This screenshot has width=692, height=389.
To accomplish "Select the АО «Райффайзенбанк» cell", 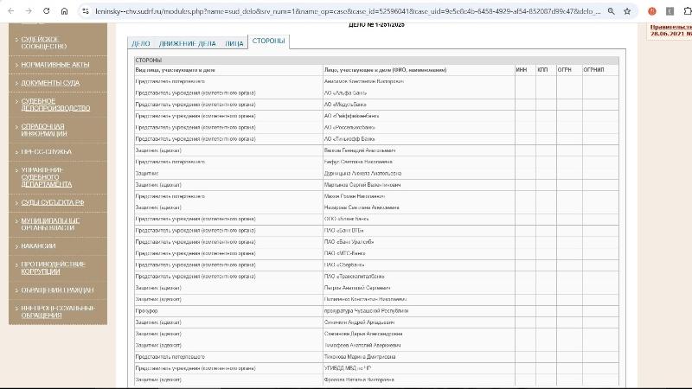I will pos(419,116).
